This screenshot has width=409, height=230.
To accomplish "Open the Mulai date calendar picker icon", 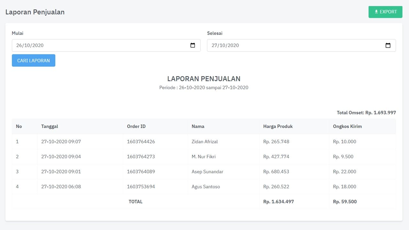I will [193, 45].
